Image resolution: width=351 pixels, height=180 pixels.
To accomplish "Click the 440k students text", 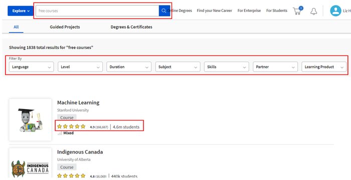I will click(124, 176).
